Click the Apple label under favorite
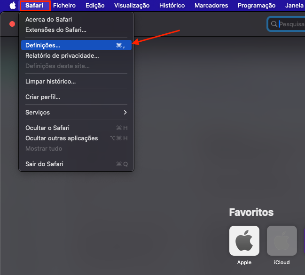This screenshot has height=275, width=305. [x=244, y=262]
